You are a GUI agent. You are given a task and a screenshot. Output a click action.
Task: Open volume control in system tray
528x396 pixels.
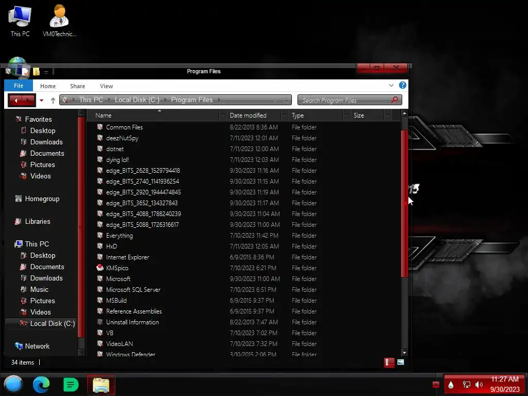point(478,384)
